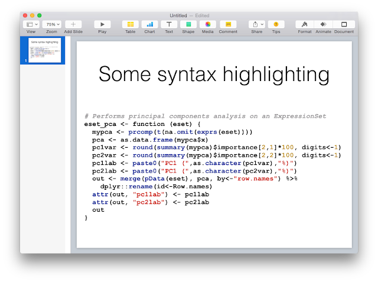Open the Shape picker

point(188,24)
